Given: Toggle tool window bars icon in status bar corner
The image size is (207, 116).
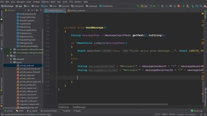Looking at the screenshot, I should (2, 114).
